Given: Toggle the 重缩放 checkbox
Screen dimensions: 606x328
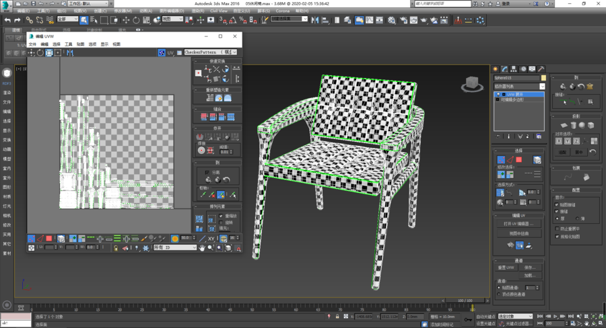Looking at the screenshot, I should point(221,216).
